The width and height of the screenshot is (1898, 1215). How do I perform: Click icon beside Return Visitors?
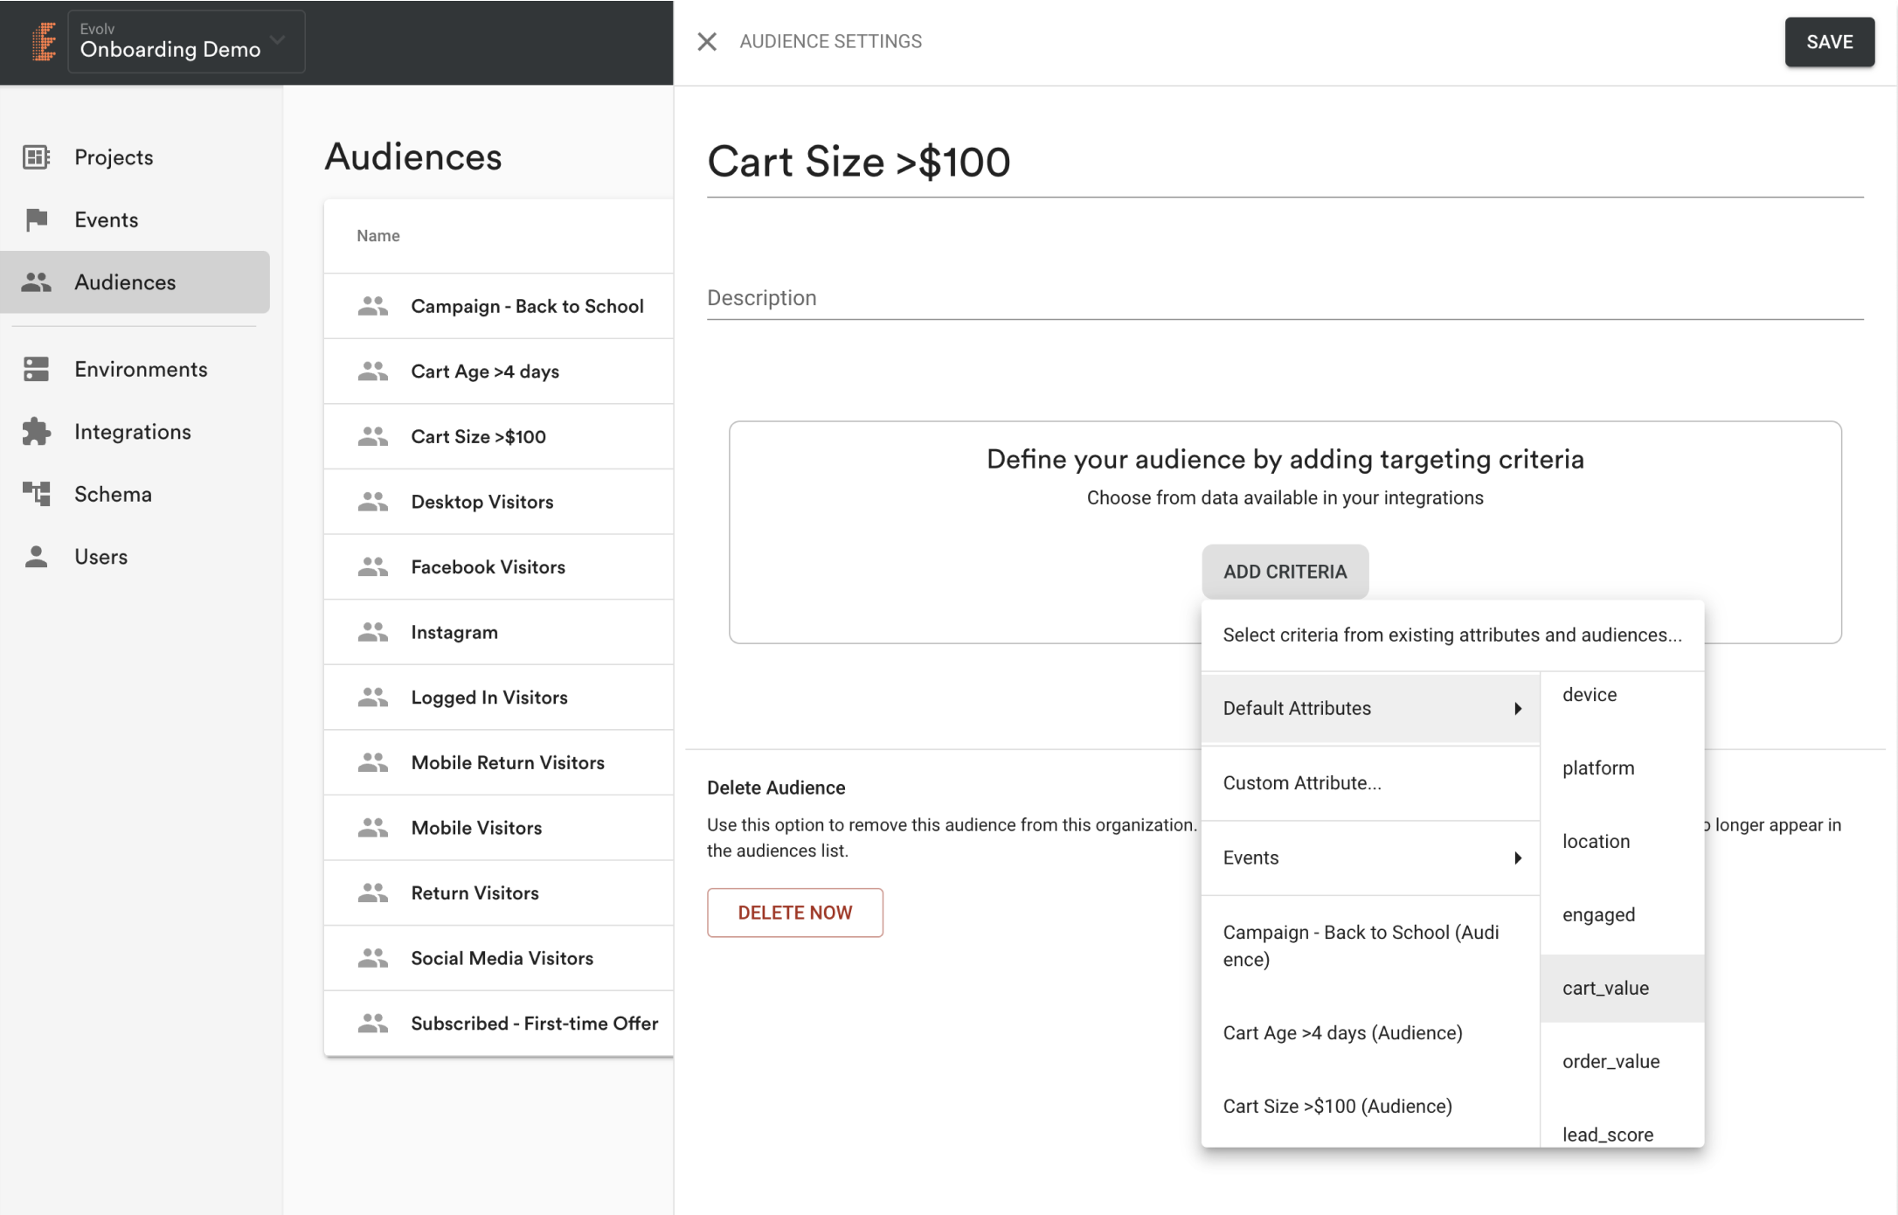click(373, 892)
